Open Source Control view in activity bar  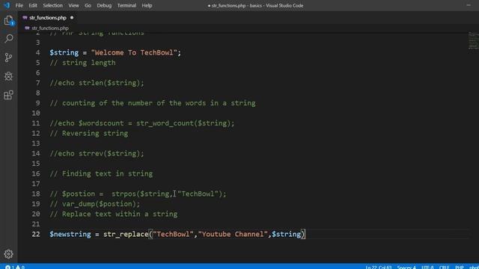[x=8, y=58]
